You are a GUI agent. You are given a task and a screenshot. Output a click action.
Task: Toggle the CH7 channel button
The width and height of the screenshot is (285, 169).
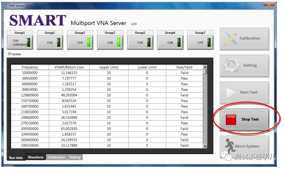pyautogui.click(x=200, y=43)
